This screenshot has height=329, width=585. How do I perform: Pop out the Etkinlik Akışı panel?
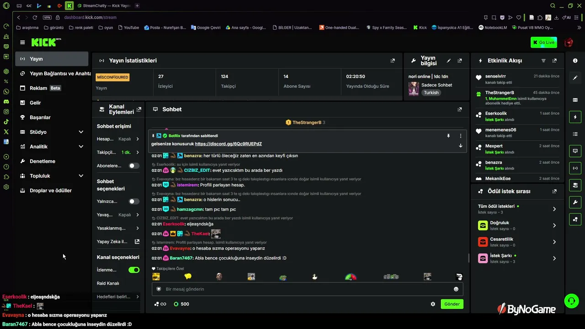[554, 60]
